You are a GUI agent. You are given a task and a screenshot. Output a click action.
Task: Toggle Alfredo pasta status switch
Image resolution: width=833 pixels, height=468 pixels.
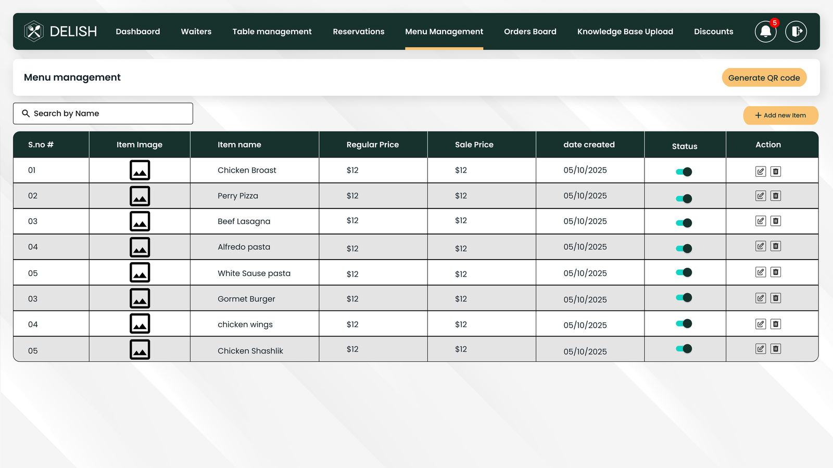click(684, 249)
